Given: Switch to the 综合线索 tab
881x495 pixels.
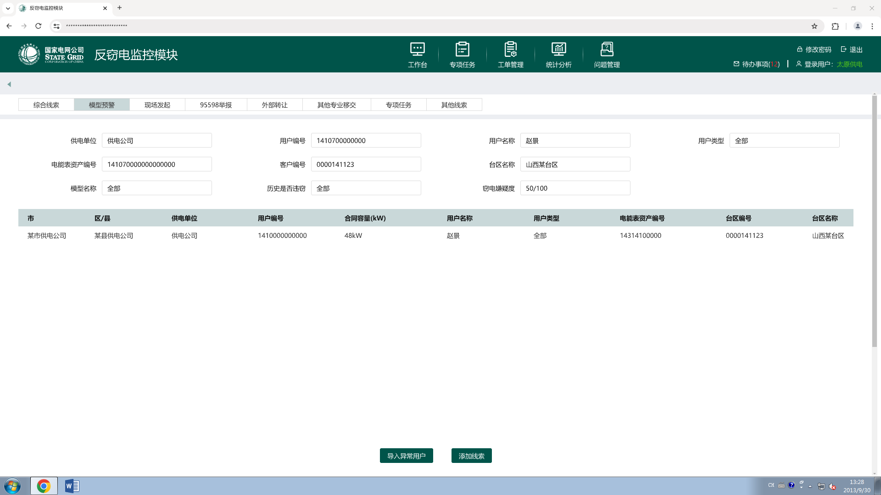Looking at the screenshot, I should tap(46, 105).
